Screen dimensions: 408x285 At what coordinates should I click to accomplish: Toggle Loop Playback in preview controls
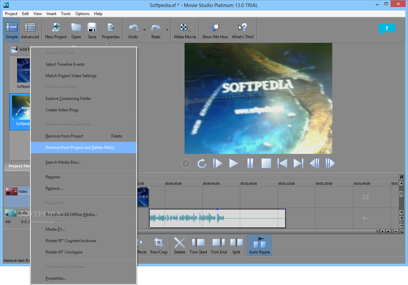(x=202, y=163)
